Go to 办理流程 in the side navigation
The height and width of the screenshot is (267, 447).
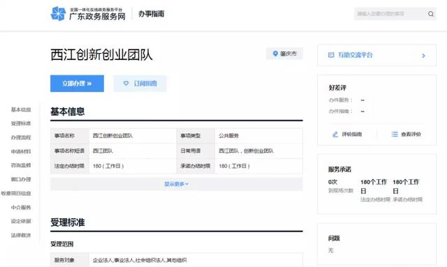tap(21, 137)
